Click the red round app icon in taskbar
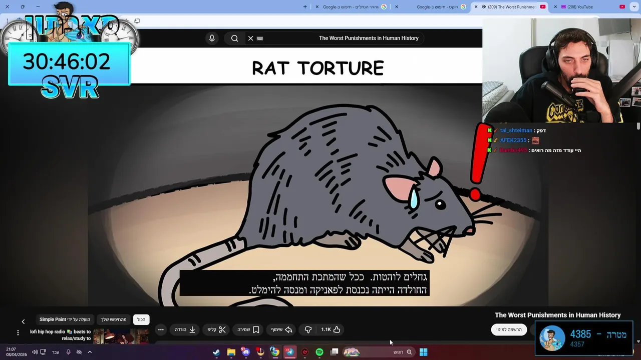Image resolution: width=641 pixels, height=360 pixels. click(x=304, y=352)
